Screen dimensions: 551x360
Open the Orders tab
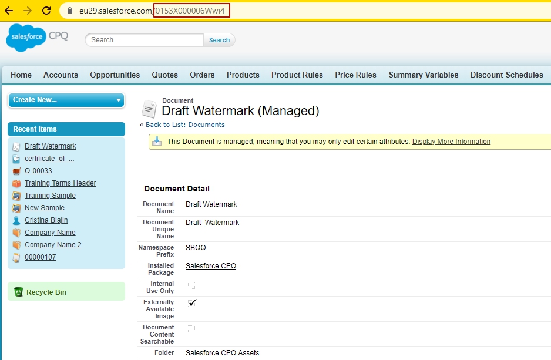(202, 75)
